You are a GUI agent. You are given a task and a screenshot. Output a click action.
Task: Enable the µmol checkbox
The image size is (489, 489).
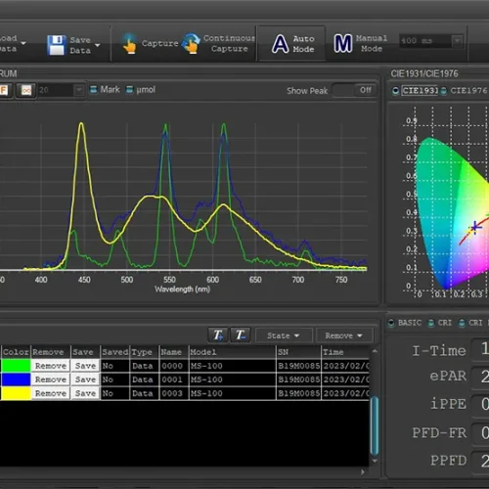coord(129,89)
